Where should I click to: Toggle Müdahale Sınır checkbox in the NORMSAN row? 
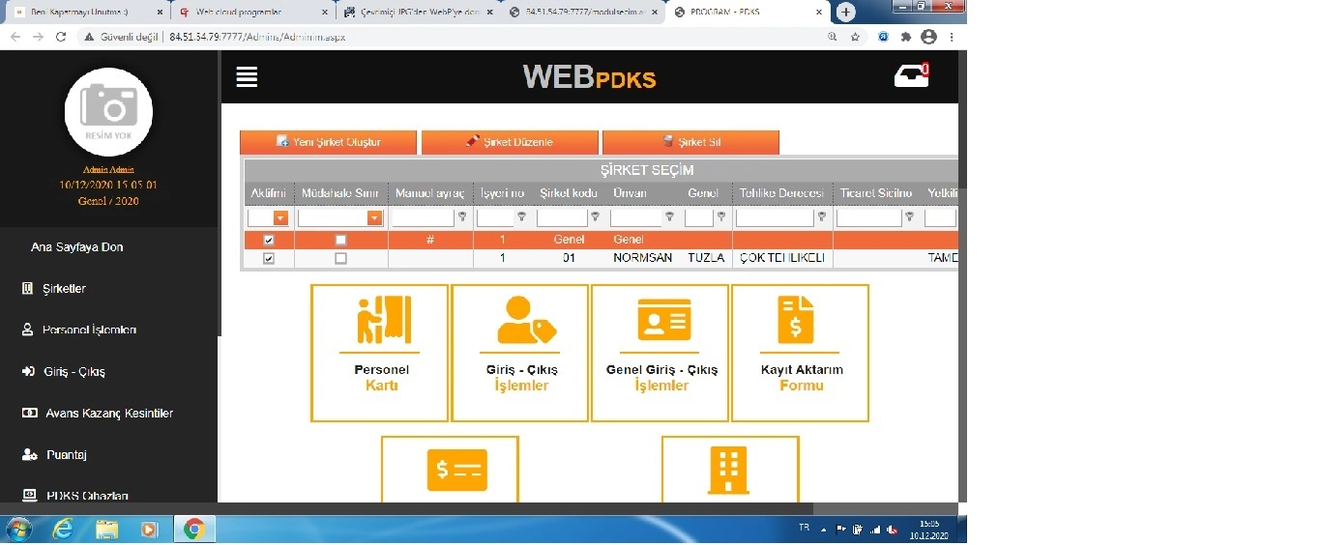[x=340, y=259]
